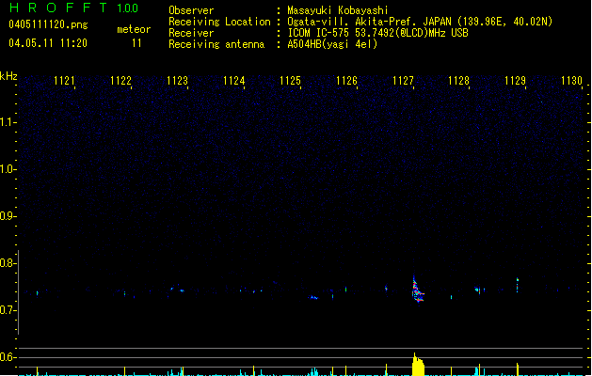Click the date stamp 04.05.11 11:20
The width and height of the screenshot is (592, 376).
point(48,43)
